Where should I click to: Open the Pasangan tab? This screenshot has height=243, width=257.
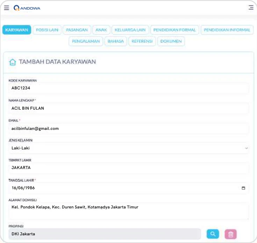tap(77, 30)
